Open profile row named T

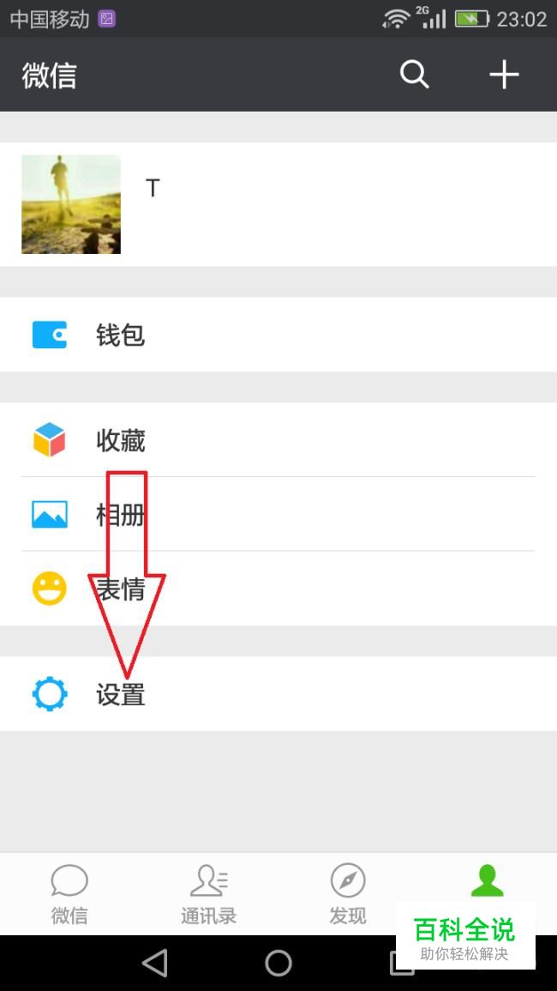pos(278,204)
